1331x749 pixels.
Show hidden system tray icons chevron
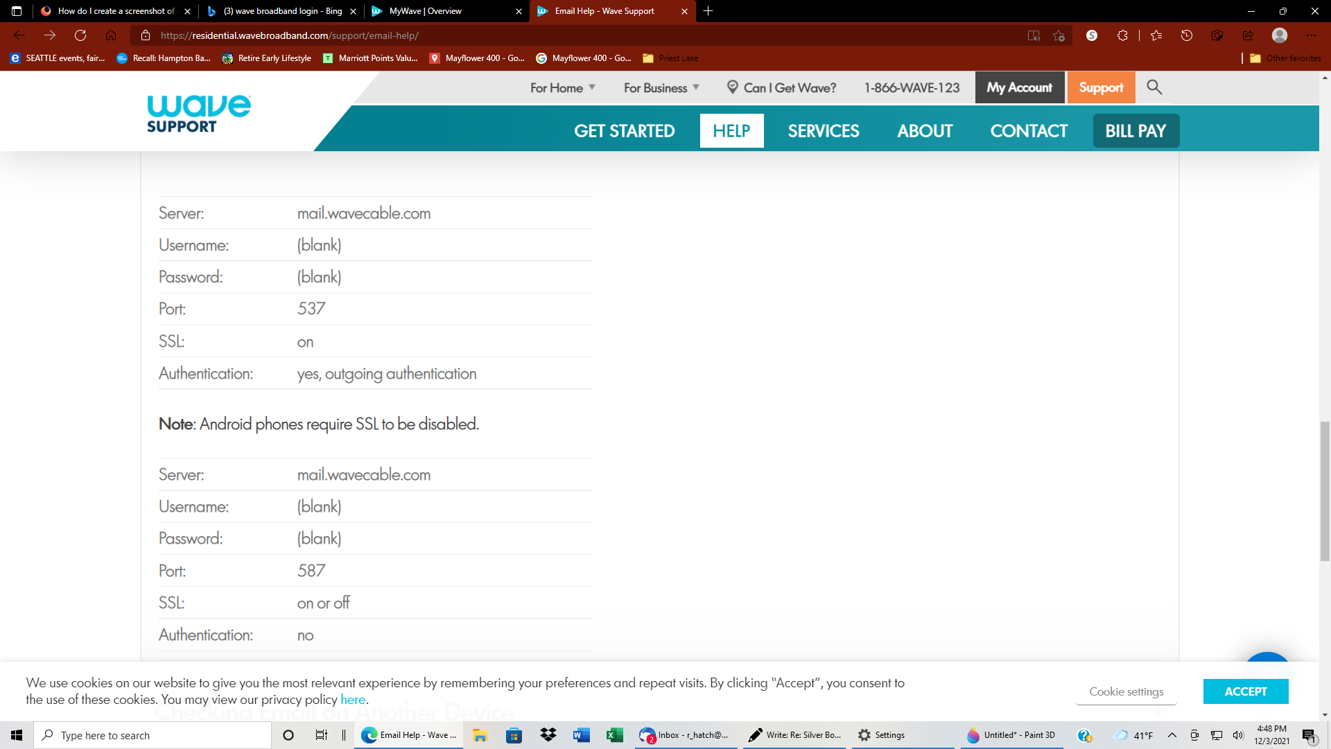pos(1172,735)
